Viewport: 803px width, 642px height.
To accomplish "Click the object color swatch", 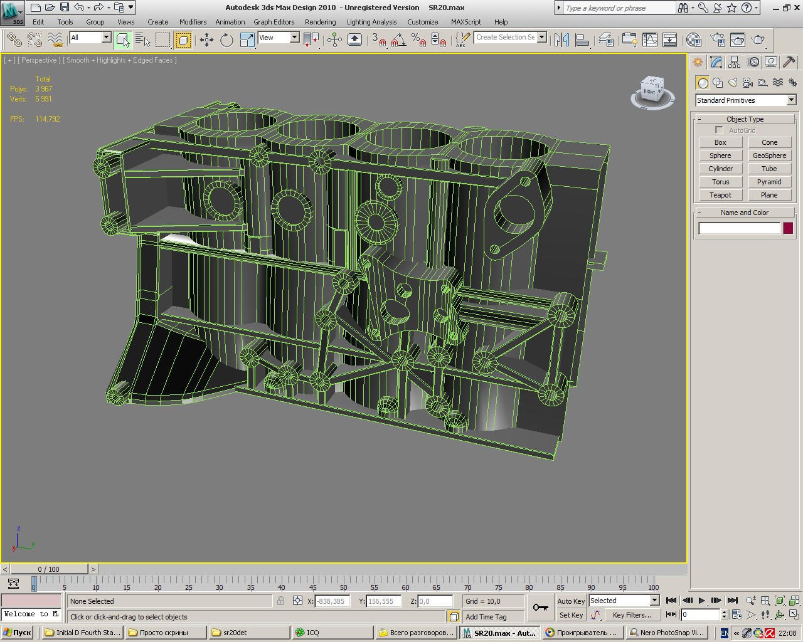I will point(788,228).
